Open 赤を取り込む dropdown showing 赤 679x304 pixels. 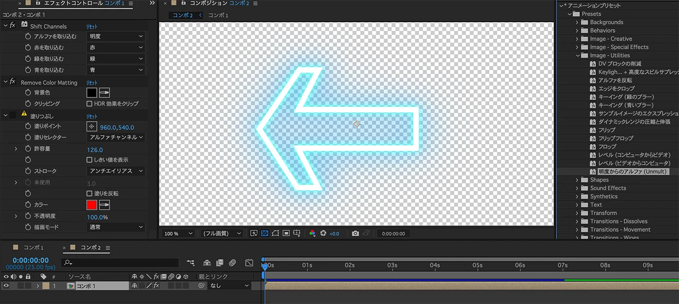(x=116, y=48)
